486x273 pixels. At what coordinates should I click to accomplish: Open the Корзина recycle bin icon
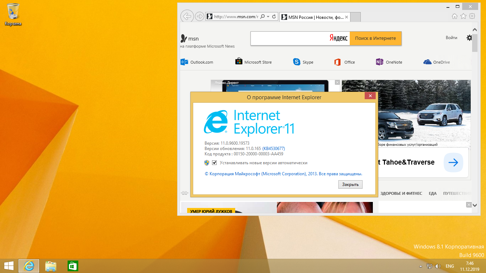coord(13,14)
